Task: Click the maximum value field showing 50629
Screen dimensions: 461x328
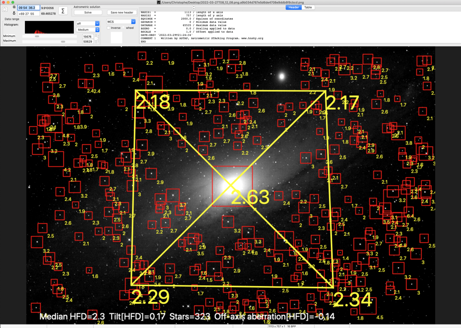Action: point(88,41)
